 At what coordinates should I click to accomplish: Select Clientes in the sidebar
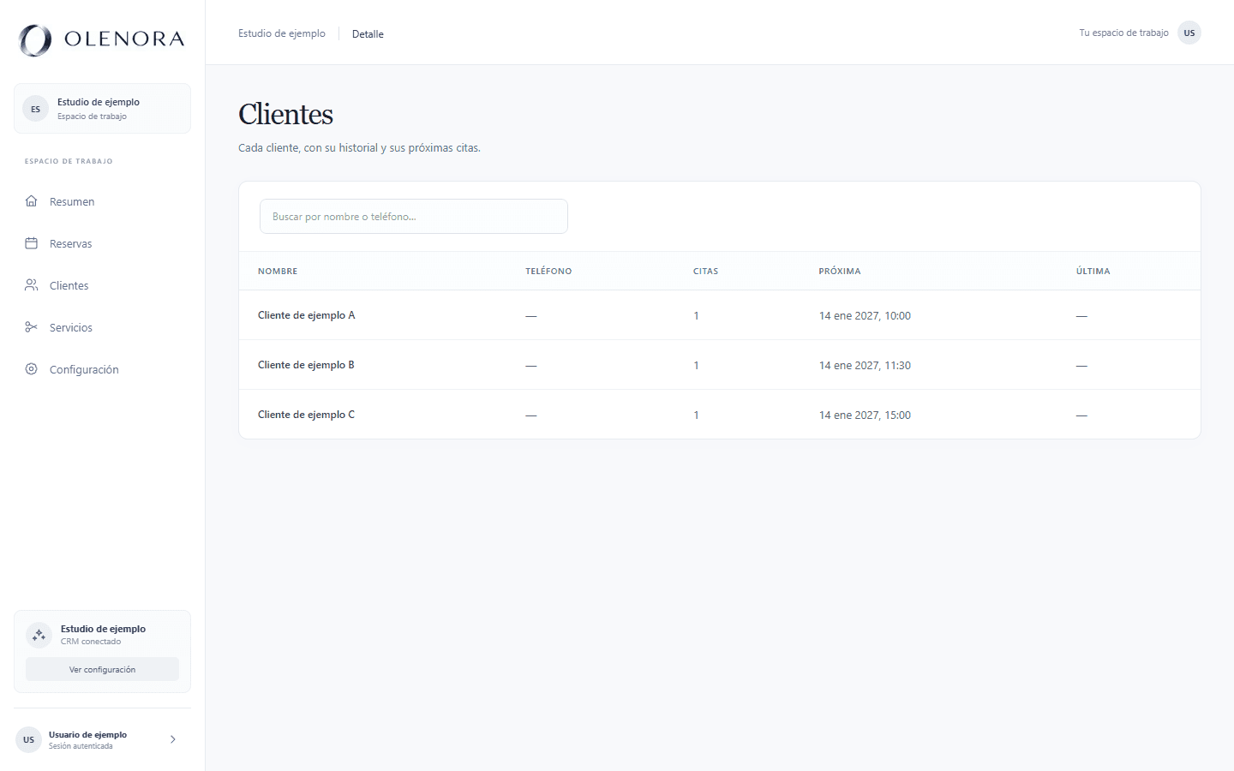pyautogui.click(x=102, y=285)
